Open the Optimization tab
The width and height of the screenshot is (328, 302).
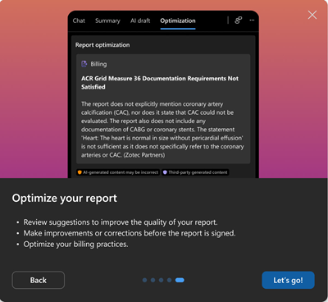(178, 21)
